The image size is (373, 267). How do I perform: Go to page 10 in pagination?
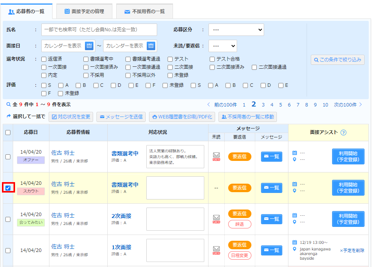[326, 105]
